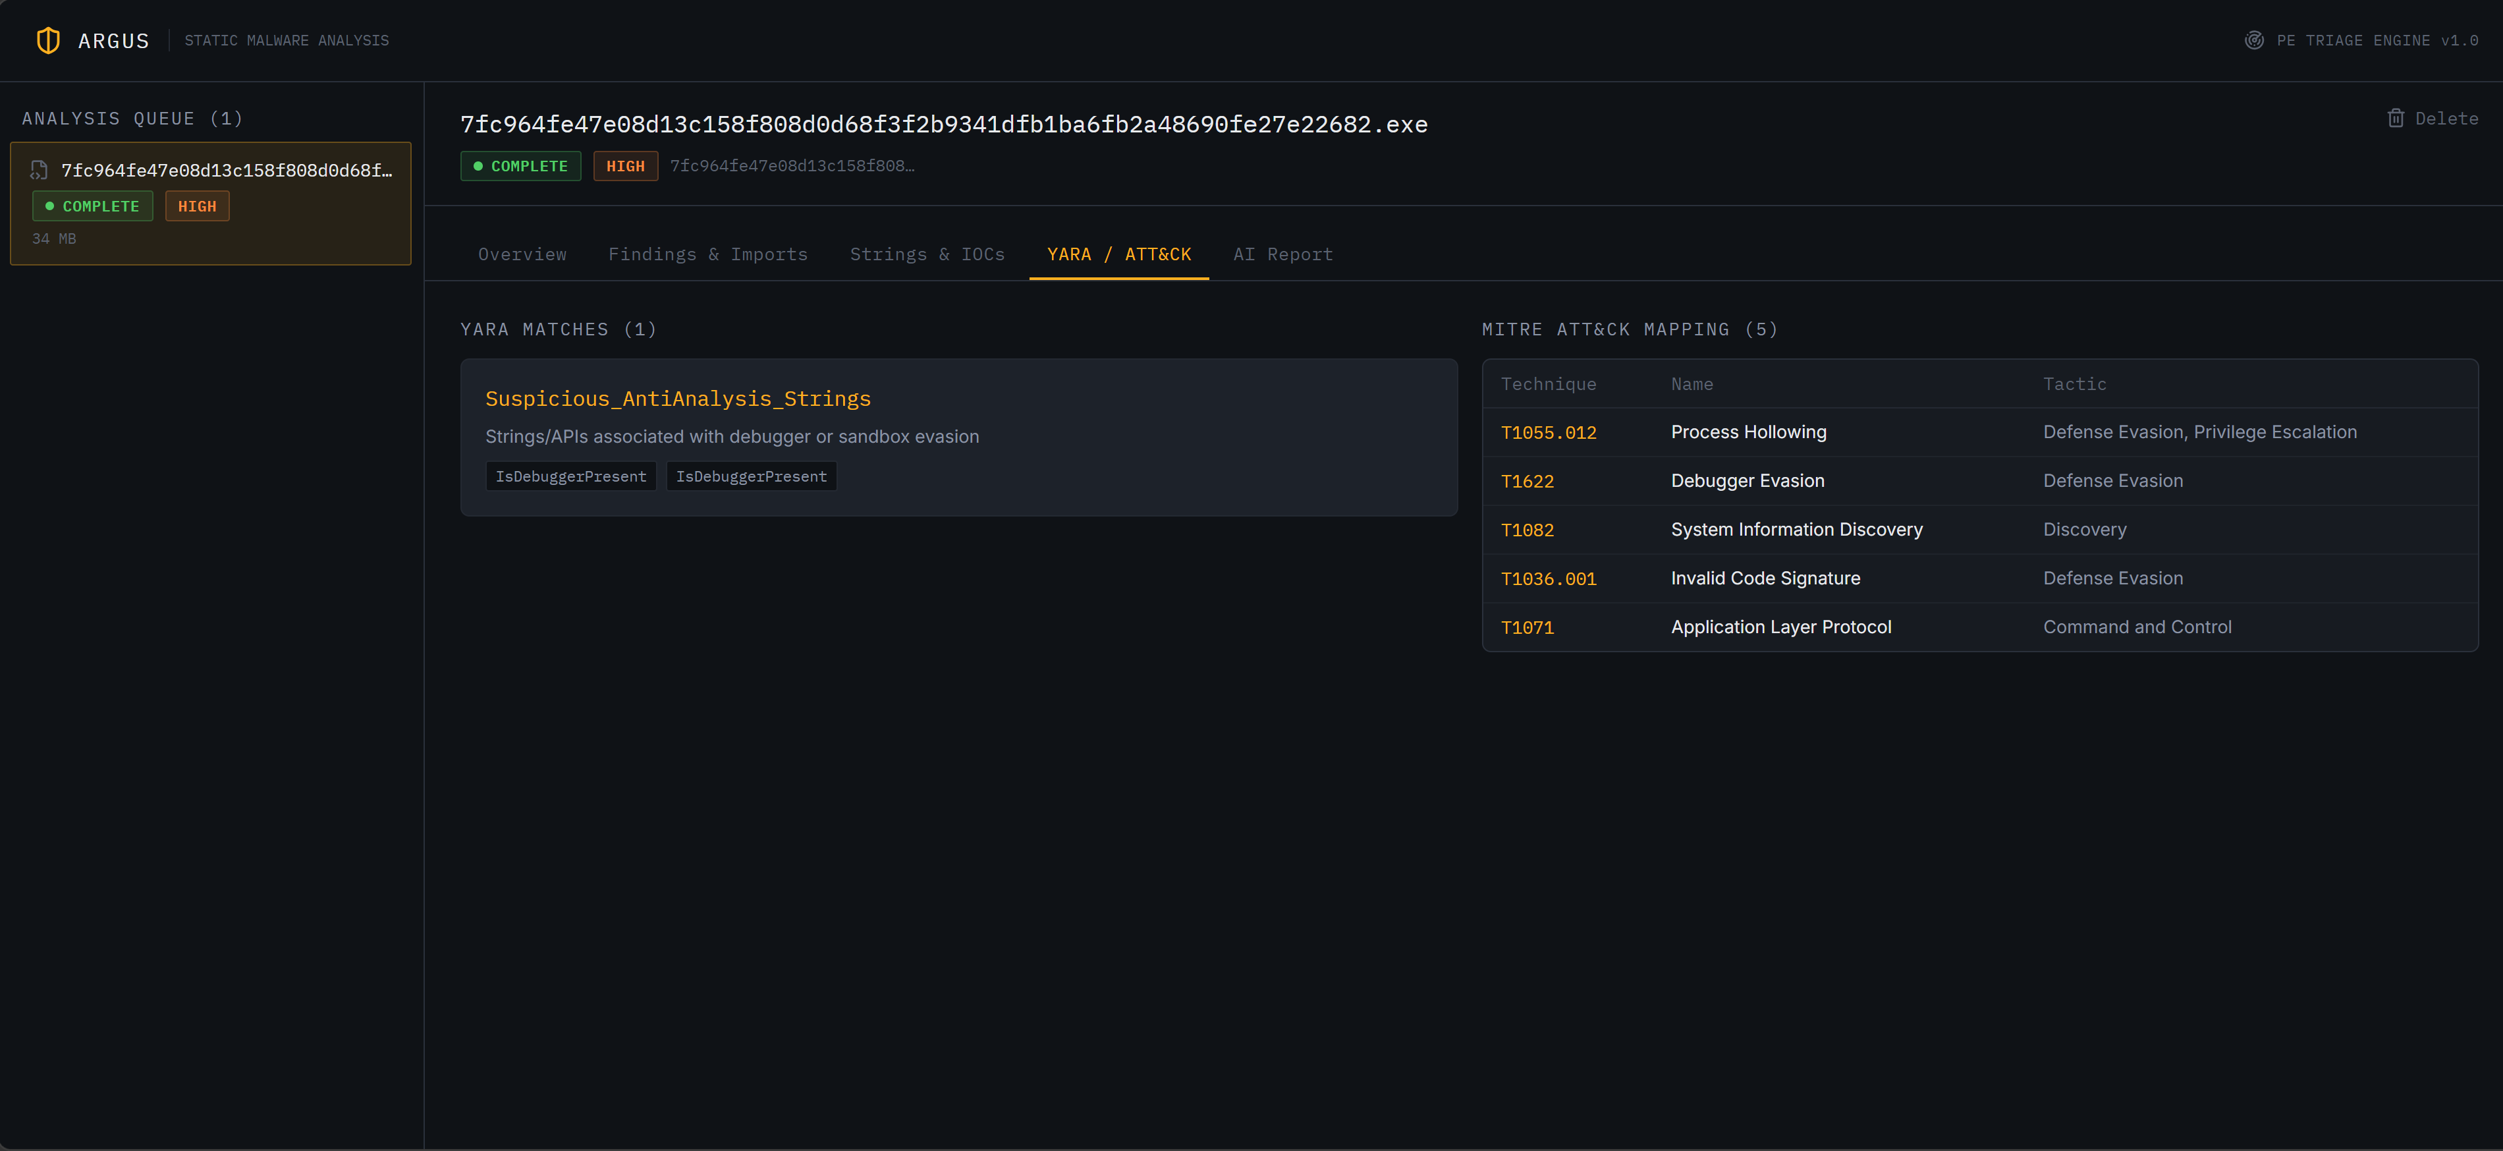Click the T1036.001 technique ID
Viewport: 2503px width, 1151px height.
[x=1549, y=578]
